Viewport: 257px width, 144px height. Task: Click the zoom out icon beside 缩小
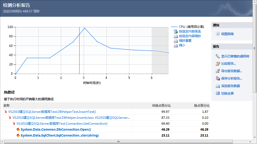[176, 45]
